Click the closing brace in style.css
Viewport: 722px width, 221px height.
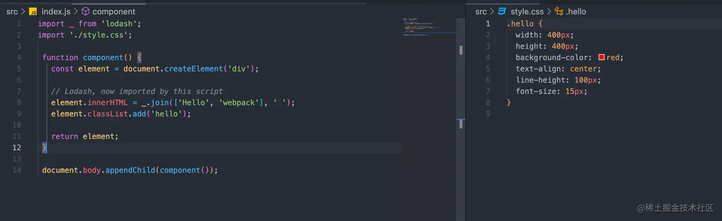tap(509, 102)
